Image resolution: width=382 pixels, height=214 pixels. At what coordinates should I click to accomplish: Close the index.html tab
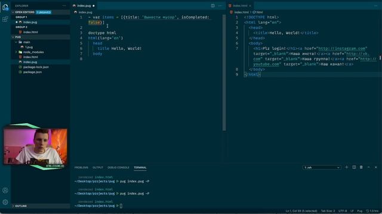[x=250, y=5]
